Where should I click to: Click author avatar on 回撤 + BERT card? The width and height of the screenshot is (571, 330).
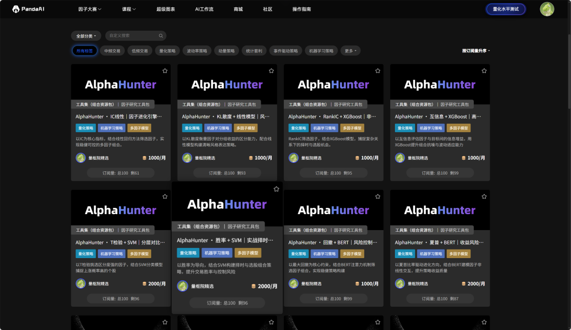pos(293,283)
